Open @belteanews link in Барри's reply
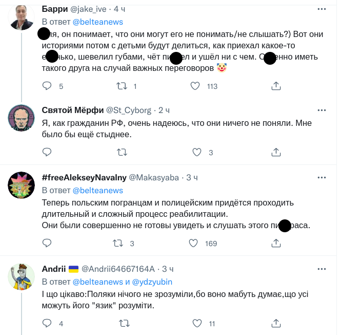341x335 pixels. click(x=98, y=21)
